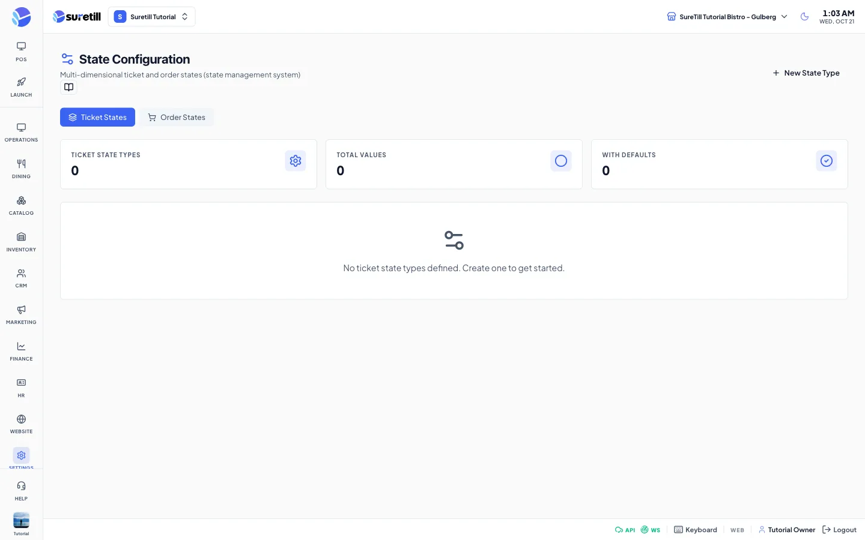Open the Finance chart section
865x540 pixels.
point(21,352)
